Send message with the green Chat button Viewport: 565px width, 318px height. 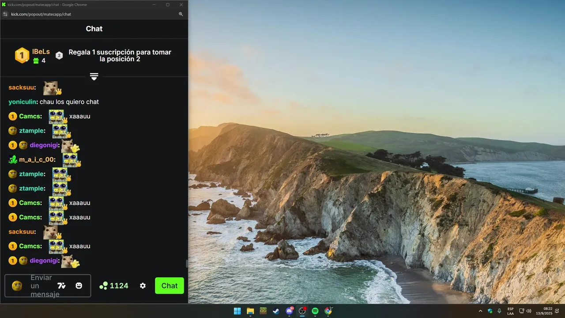[169, 286]
